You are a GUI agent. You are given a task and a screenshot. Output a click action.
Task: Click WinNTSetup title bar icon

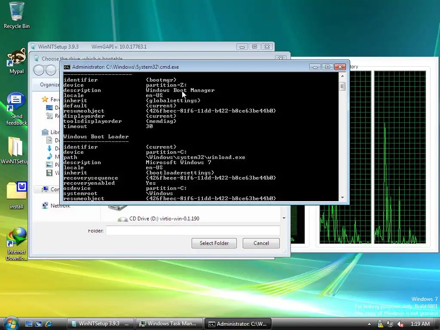33,46
